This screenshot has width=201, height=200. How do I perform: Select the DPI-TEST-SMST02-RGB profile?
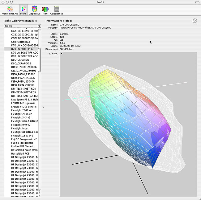point(21,96)
